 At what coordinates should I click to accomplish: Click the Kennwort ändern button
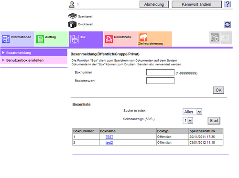coord(196,4)
